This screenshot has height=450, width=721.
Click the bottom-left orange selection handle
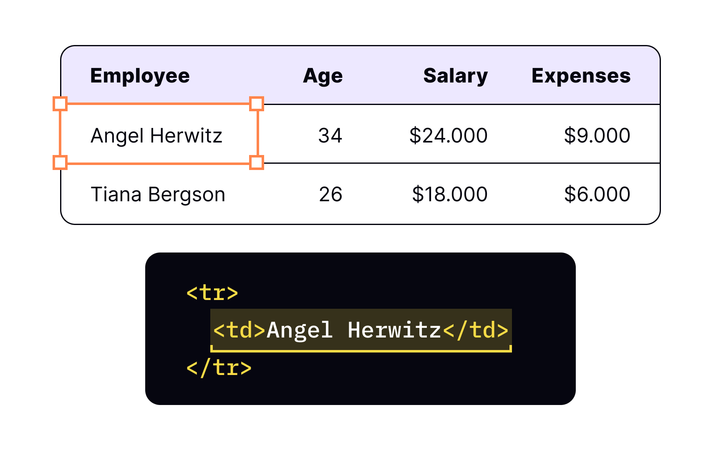(x=60, y=162)
